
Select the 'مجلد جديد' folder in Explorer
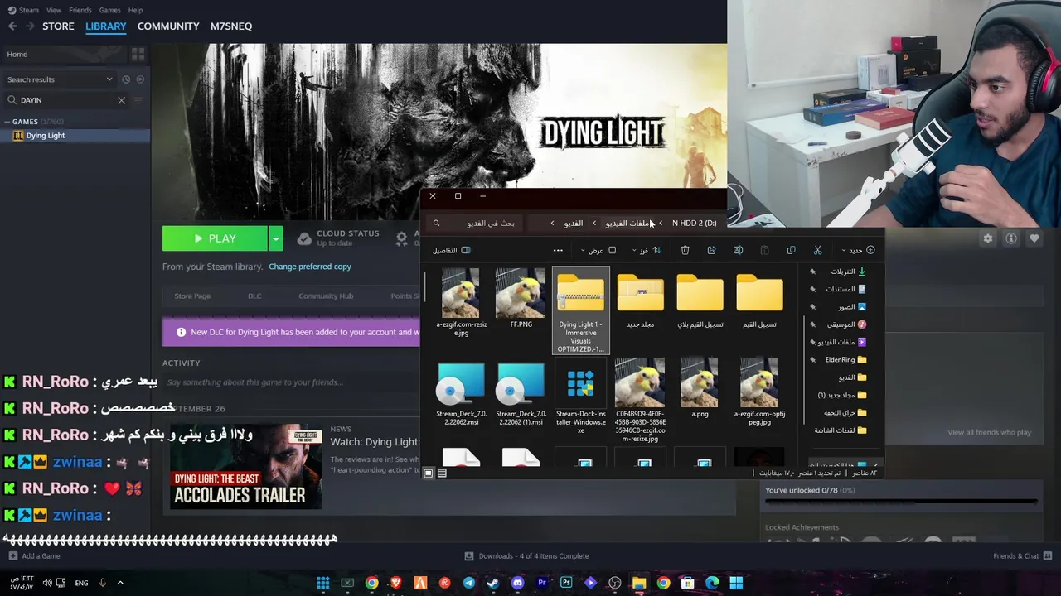[640, 300]
